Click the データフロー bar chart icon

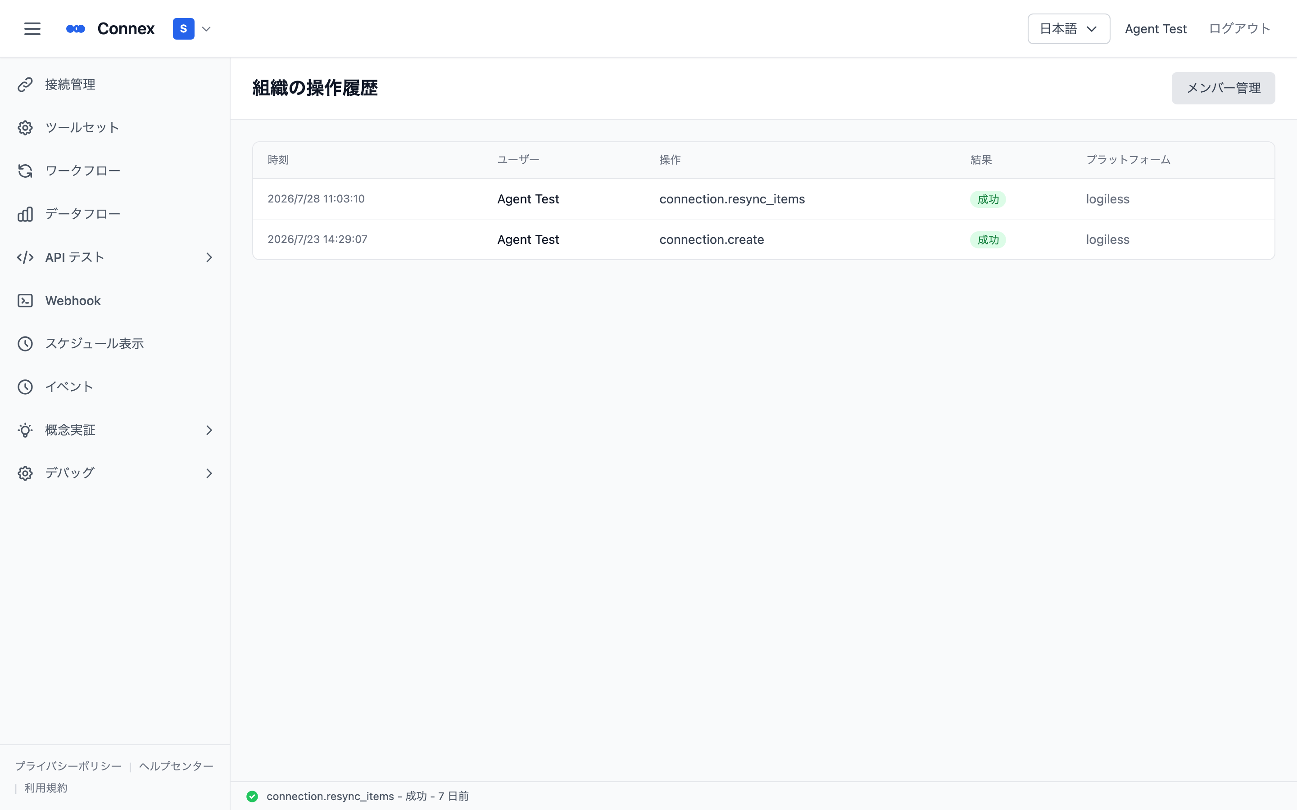tap(25, 214)
